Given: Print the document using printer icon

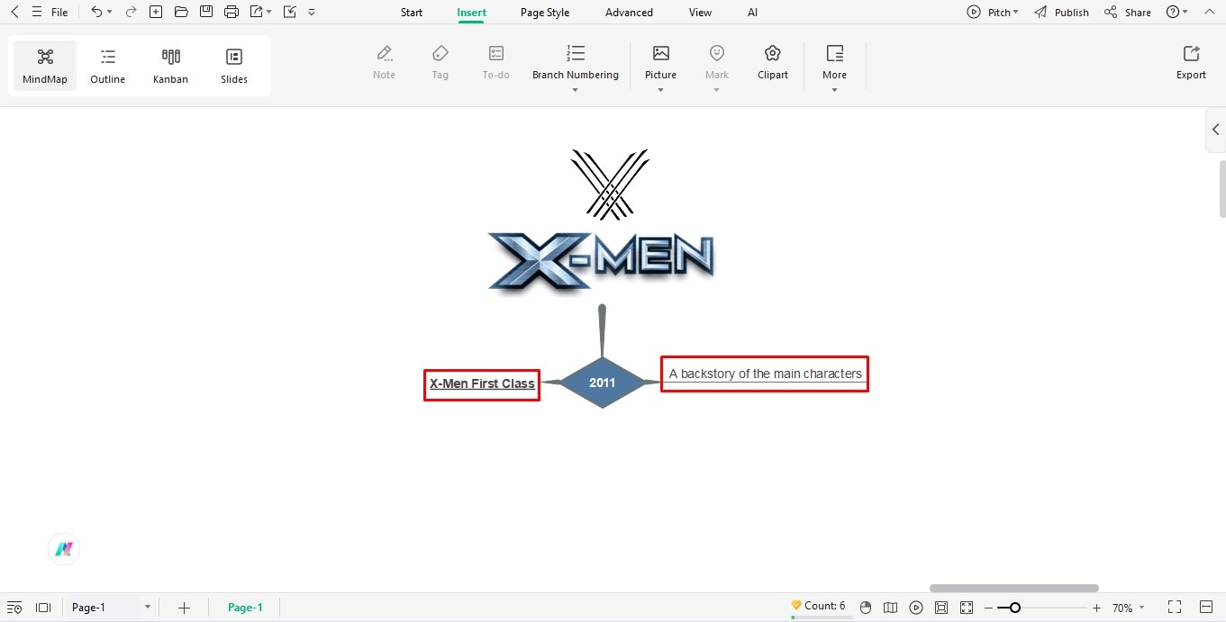Looking at the screenshot, I should (x=232, y=13).
